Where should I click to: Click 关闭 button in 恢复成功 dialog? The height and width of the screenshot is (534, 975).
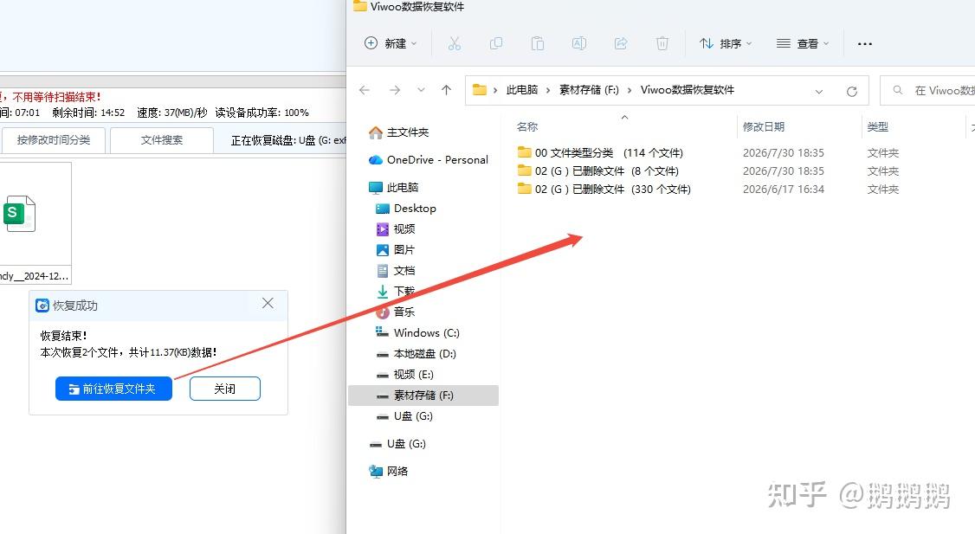click(225, 389)
